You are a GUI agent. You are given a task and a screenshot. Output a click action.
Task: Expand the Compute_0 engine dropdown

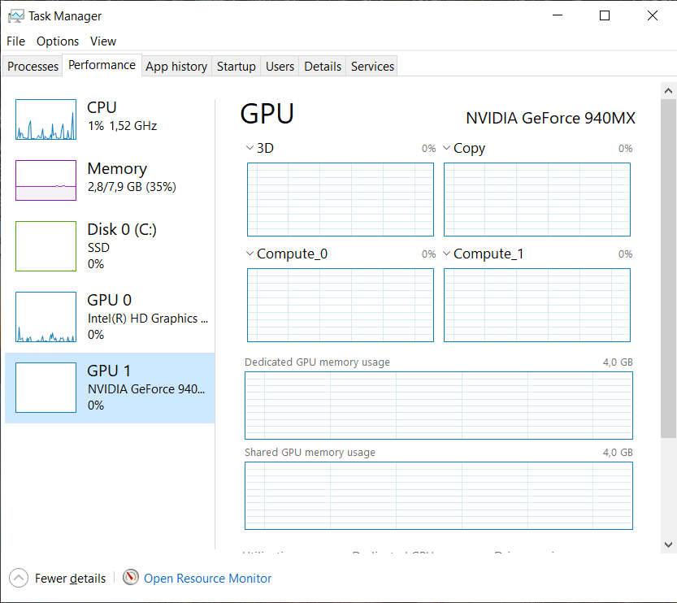point(250,254)
